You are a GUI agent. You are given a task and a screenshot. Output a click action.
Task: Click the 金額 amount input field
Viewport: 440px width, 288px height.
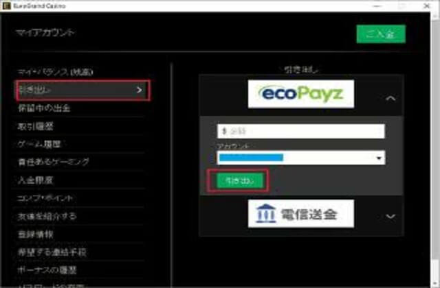click(300, 130)
